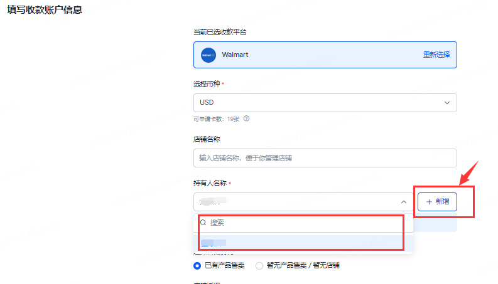This screenshot has width=498, height=284.
Task: Click the chevron arrow in the USD field
Action: (x=447, y=102)
